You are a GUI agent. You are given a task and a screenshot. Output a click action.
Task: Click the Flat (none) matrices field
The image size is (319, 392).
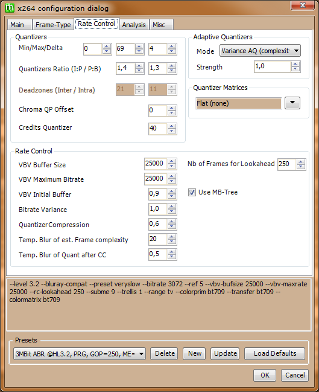[x=239, y=103]
